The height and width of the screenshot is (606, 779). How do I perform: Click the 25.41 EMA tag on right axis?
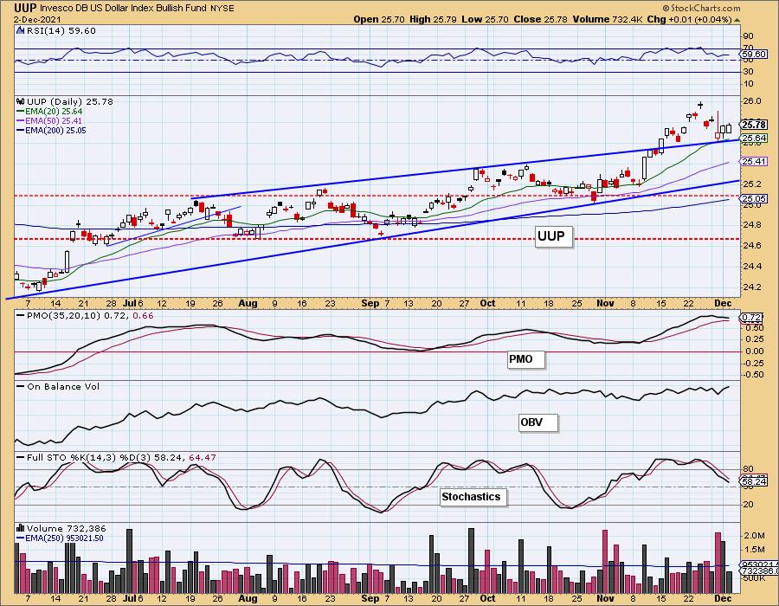tap(754, 161)
